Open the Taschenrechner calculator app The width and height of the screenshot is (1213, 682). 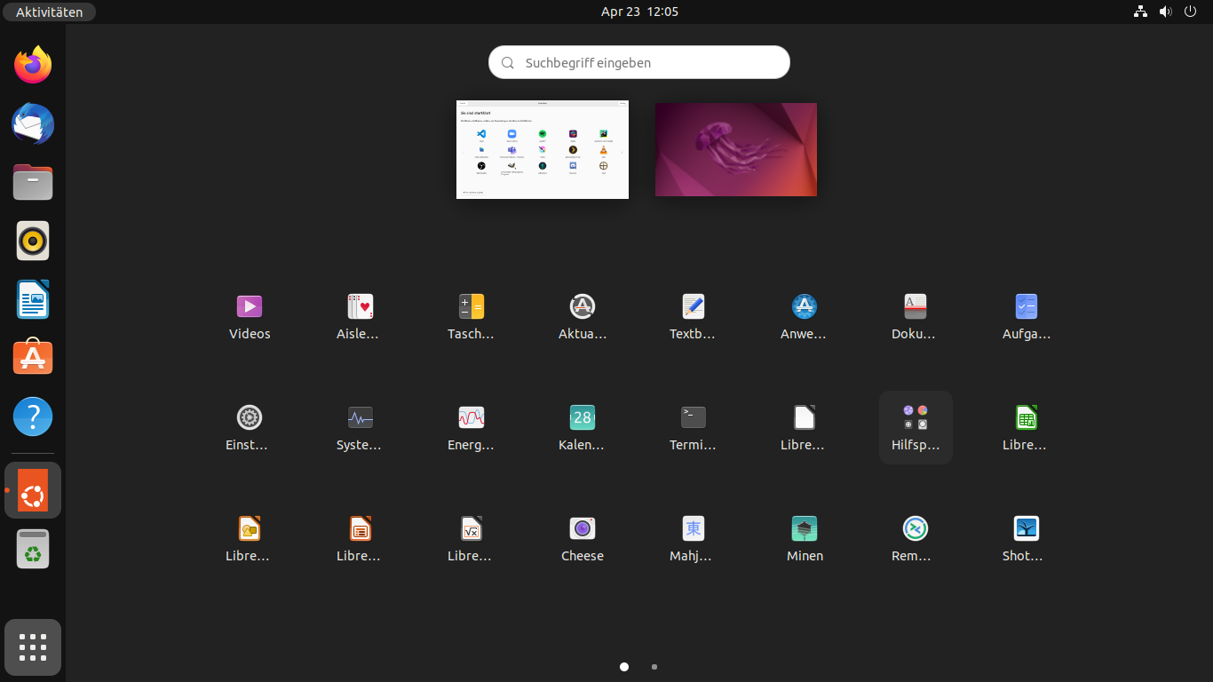[472, 316]
